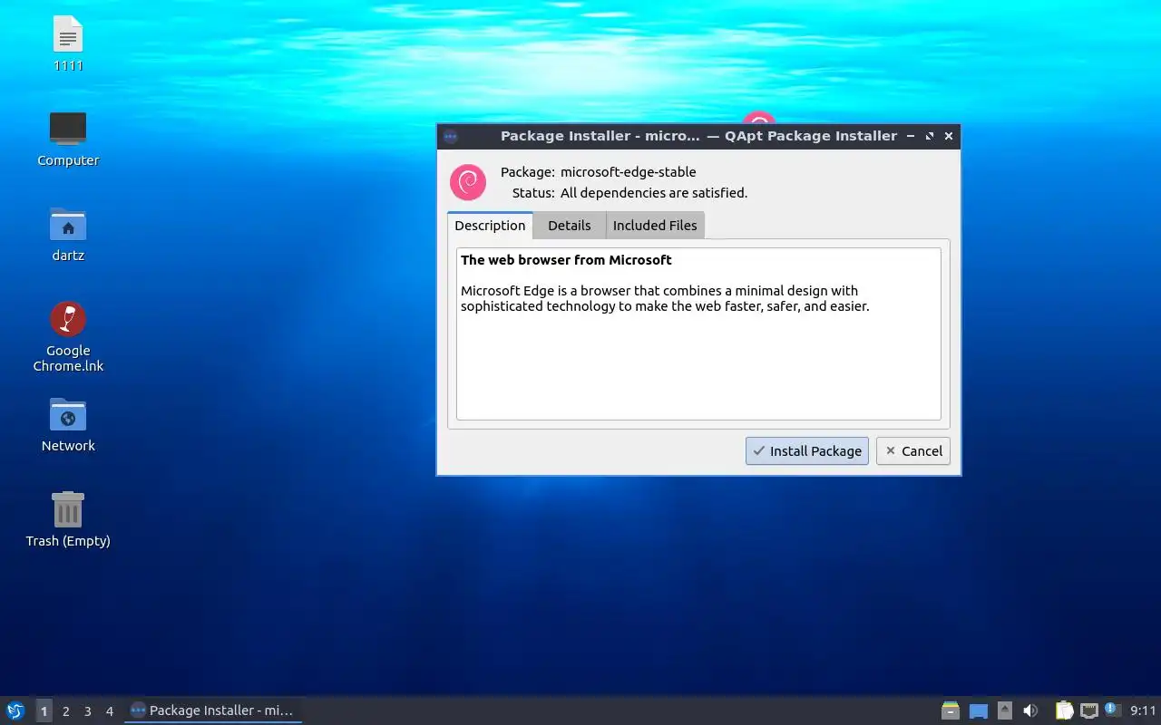Click 'All dependencies are satisfied.' status text
Screen dimensions: 1161x725
(x=654, y=193)
